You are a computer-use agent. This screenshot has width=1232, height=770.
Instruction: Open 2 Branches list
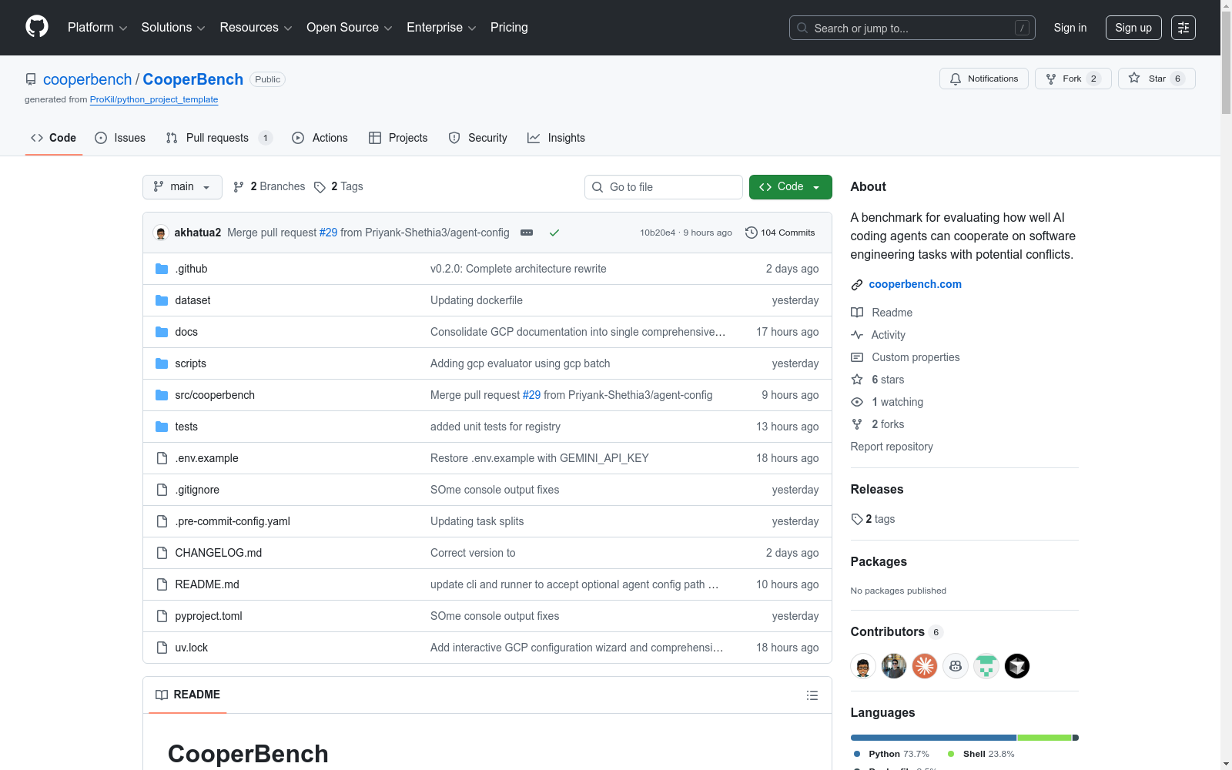click(269, 186)
